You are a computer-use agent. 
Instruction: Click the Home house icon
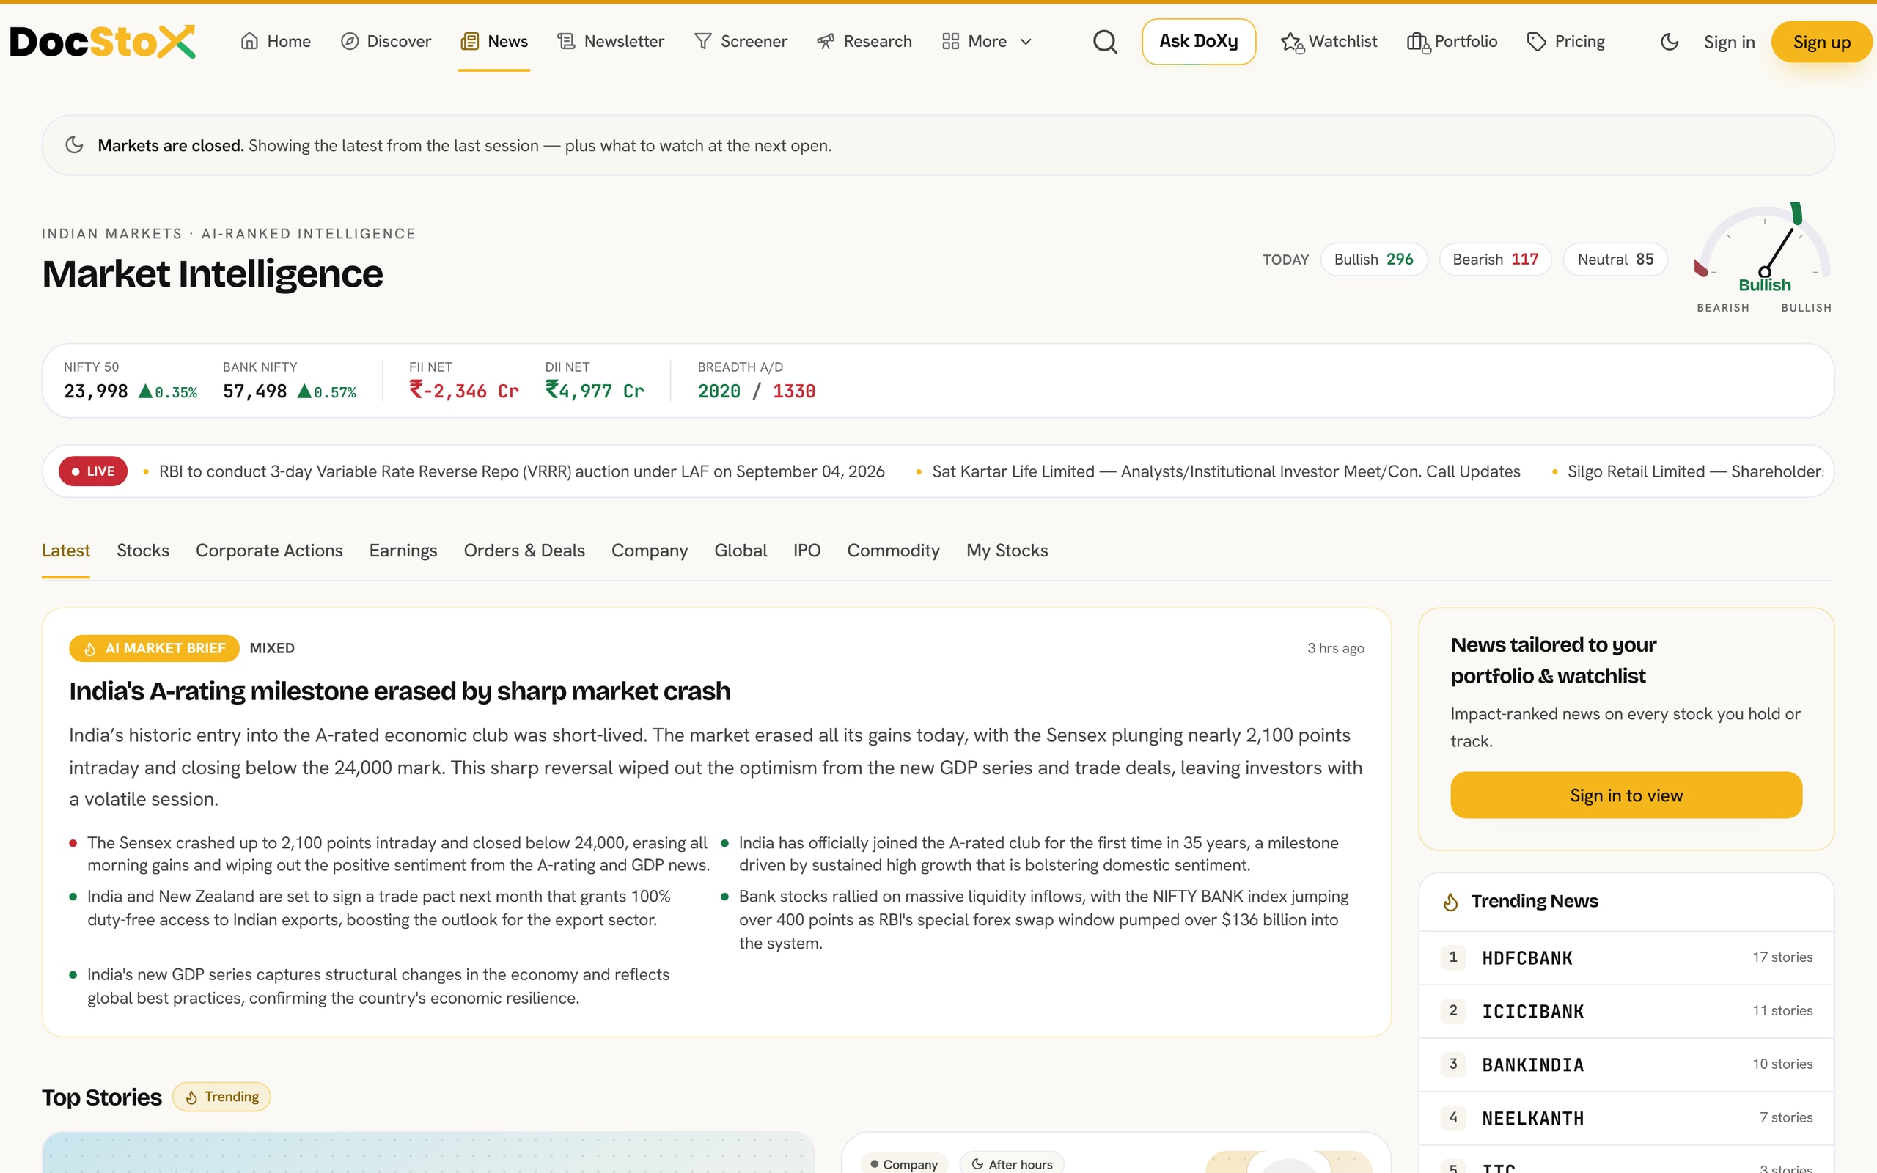[x=249, y=41]
